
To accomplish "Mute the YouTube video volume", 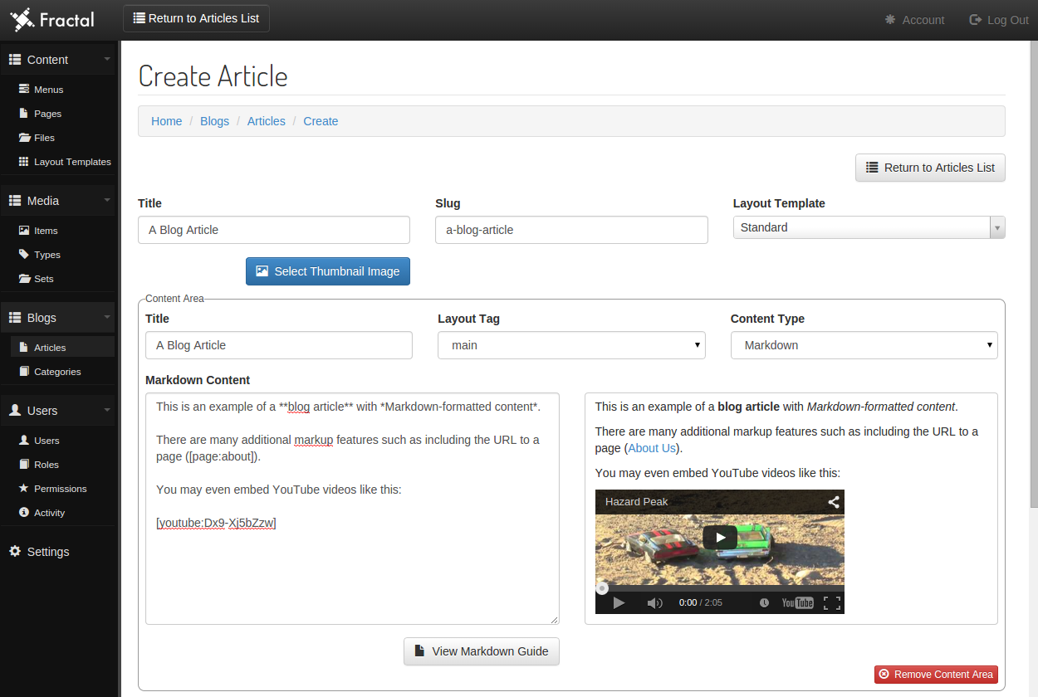I will pos(655,602).
